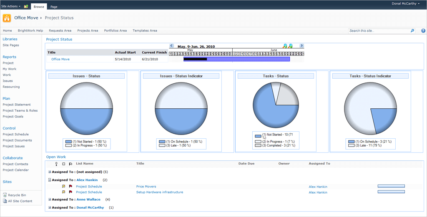Click progress bar on Price Movers row

391,186
